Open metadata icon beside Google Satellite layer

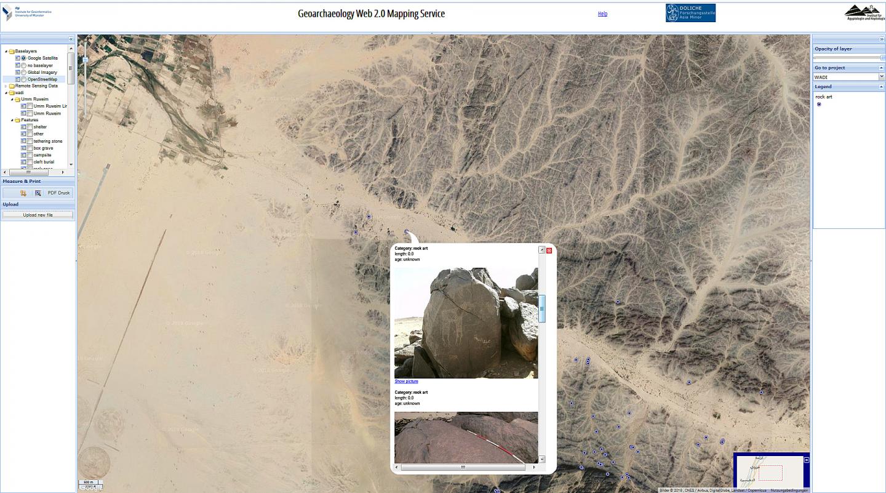click(17, 58)
